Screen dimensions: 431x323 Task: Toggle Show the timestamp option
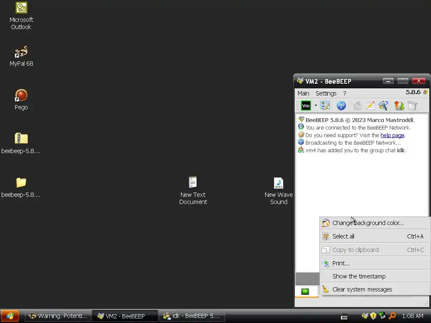tap(375, 276)
